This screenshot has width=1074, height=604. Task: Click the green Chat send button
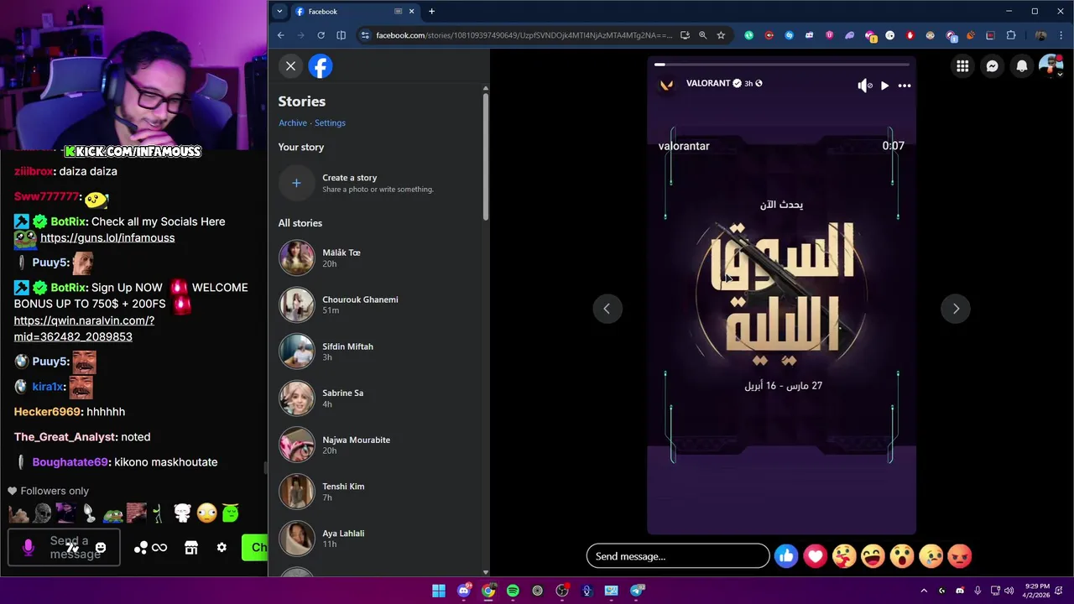coord(254,548)
